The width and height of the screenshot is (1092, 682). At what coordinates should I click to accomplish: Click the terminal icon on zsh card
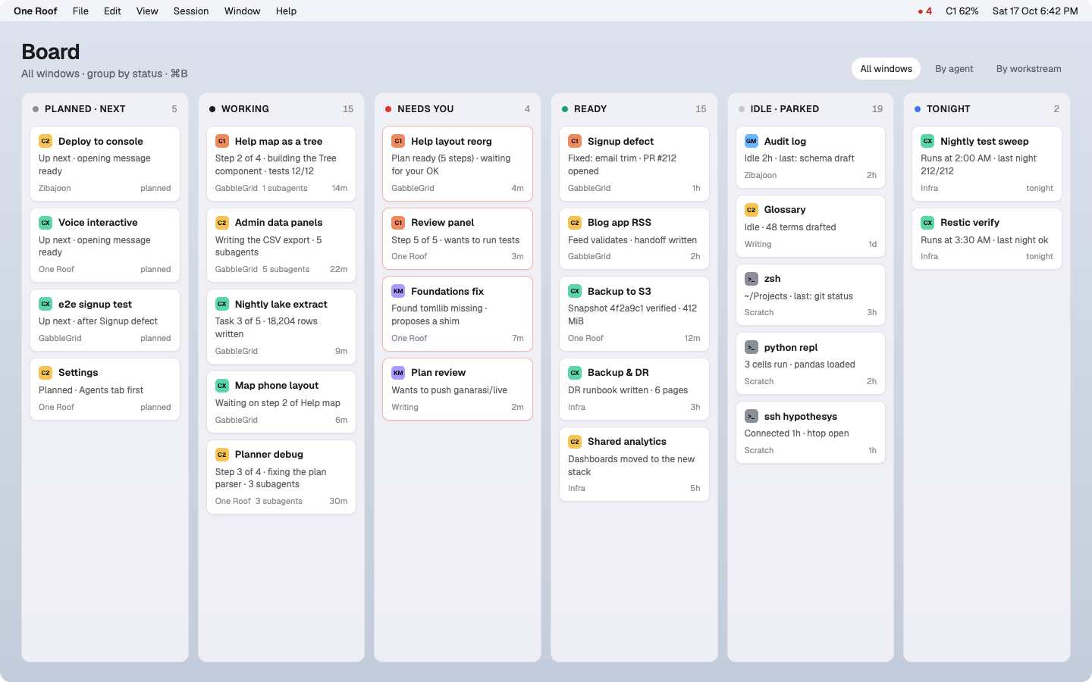point(752,279)
